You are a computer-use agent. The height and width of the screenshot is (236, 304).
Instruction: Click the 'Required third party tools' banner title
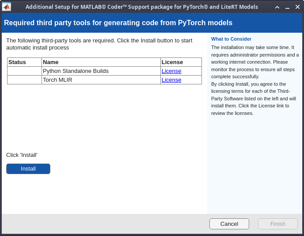(x=118, y=23)
